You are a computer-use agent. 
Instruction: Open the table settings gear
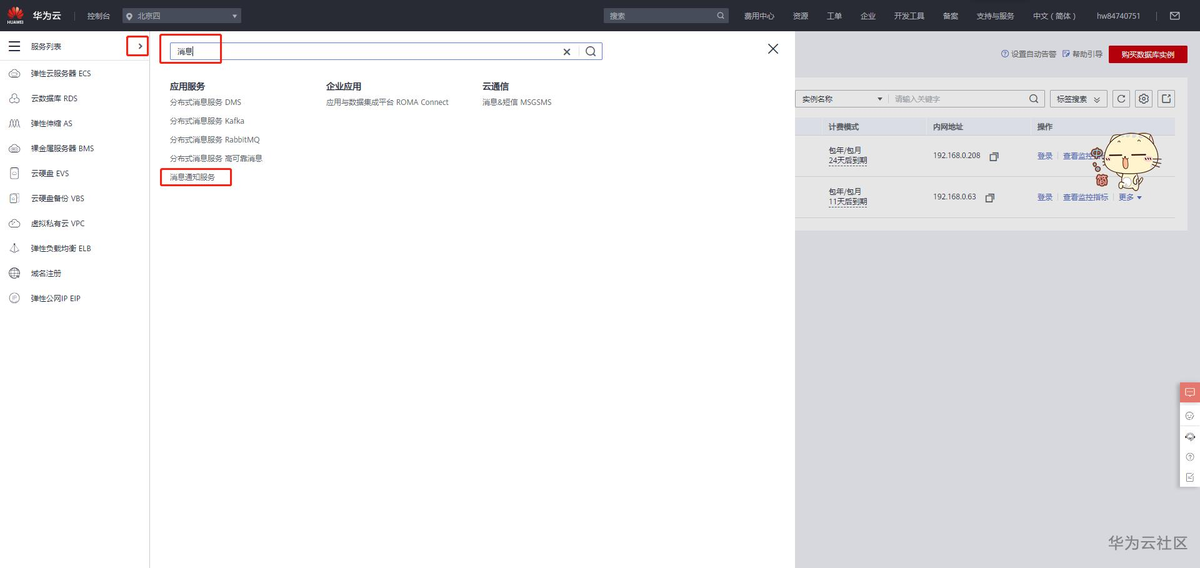1144,99
